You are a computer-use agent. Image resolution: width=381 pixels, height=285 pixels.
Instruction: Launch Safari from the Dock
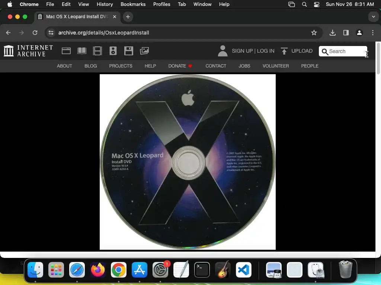click(x=77, y=270)
